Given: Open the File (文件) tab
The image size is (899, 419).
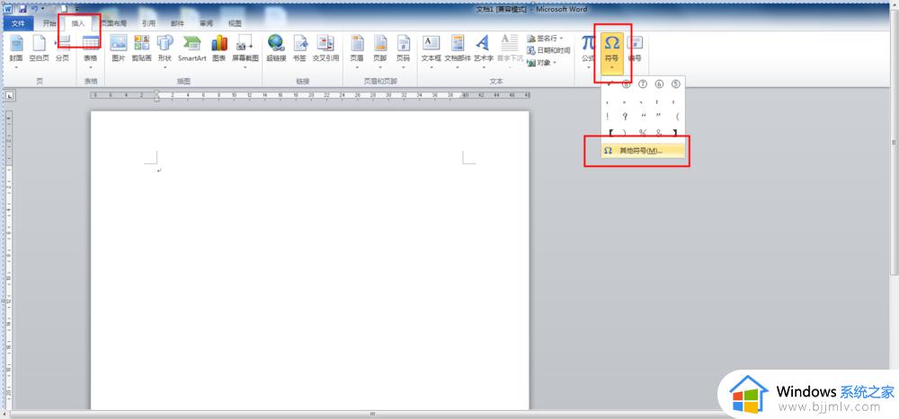Looking at the screenshot, I should [x=18, y=23].
